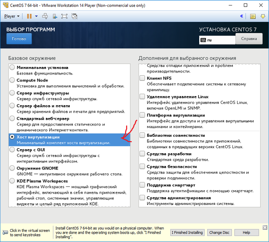Screen dimensions: 269x242
Task: Click 'Дополнения для выбранного окружения' heading
Action: click(187, 58)
